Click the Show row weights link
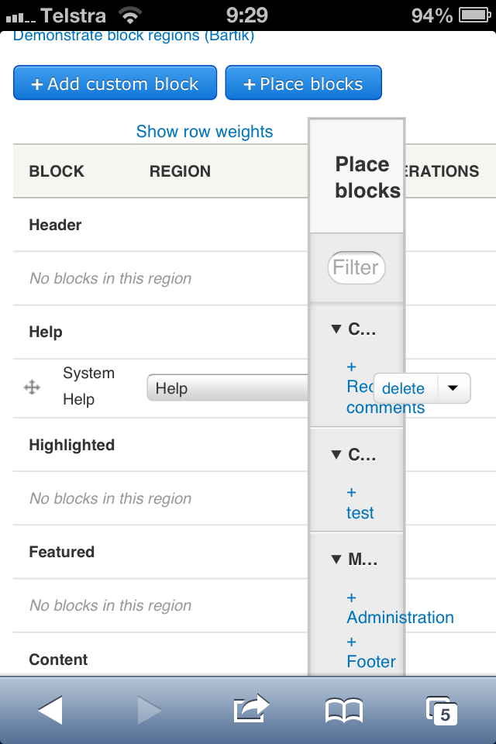Viewport: 496px width, 744px height. 205,132
